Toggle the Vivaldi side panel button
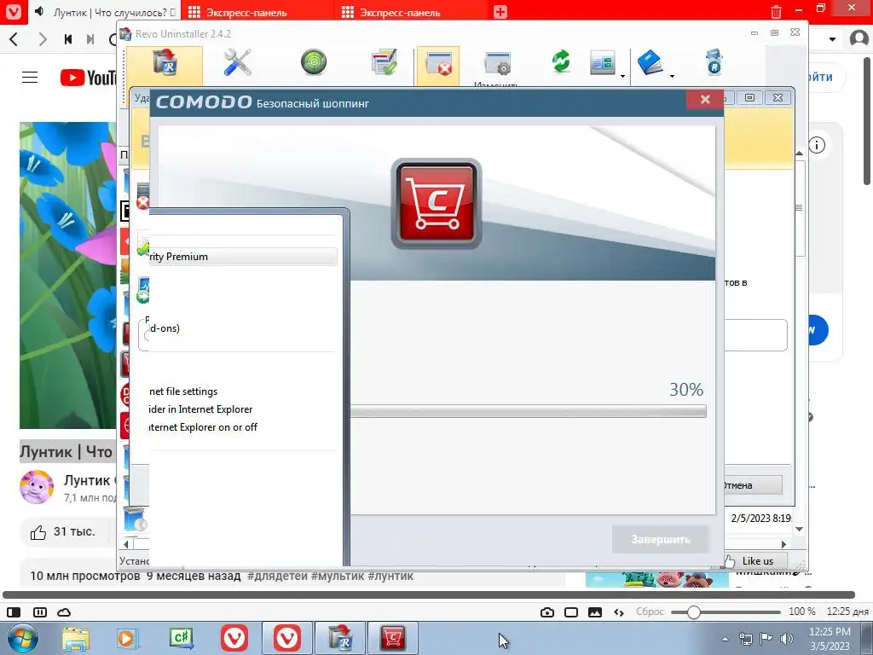Viewport: 873px width, 655px height. point(14,612)
